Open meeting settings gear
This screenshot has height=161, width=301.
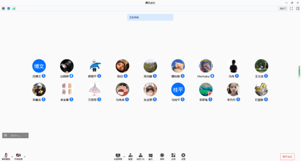183,157
